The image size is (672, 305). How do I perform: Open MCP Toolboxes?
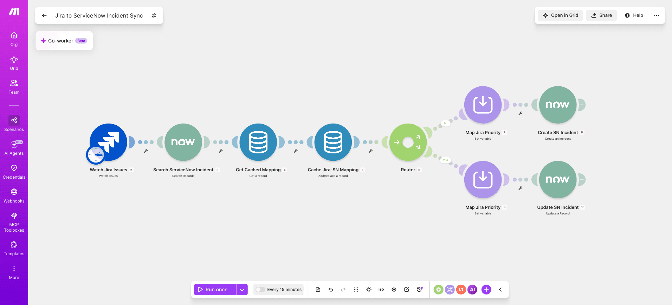(14, 222)
